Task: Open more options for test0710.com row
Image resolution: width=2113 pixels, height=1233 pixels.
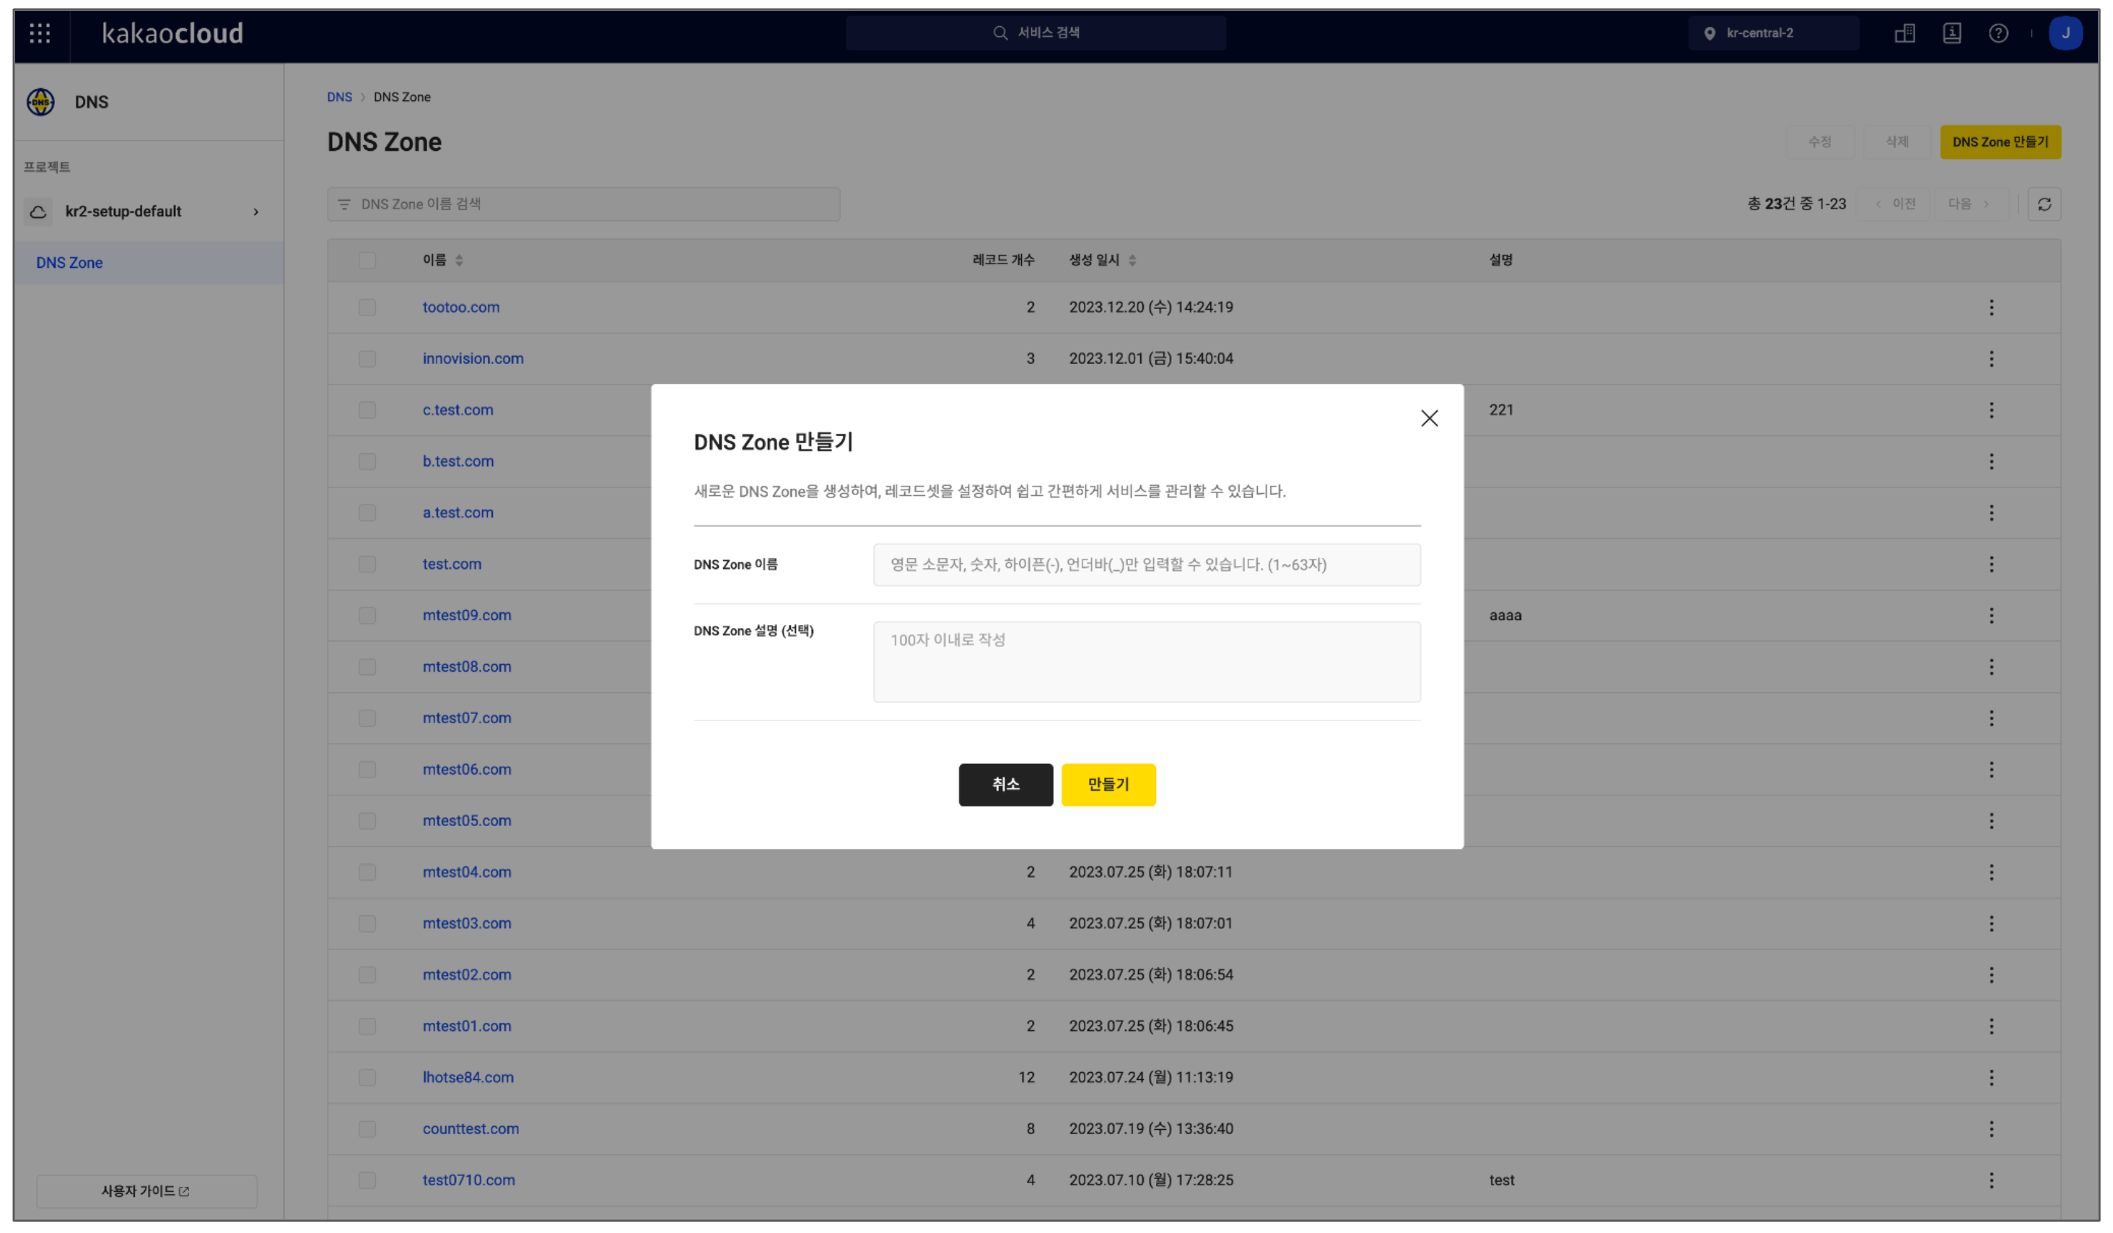Action: pos(1990,1180)
